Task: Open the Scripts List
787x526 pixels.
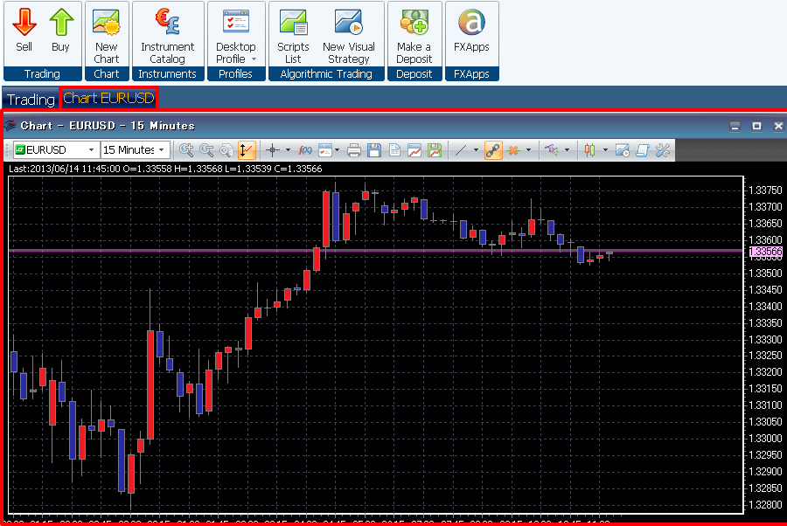Action: click(x=293, y=35)
